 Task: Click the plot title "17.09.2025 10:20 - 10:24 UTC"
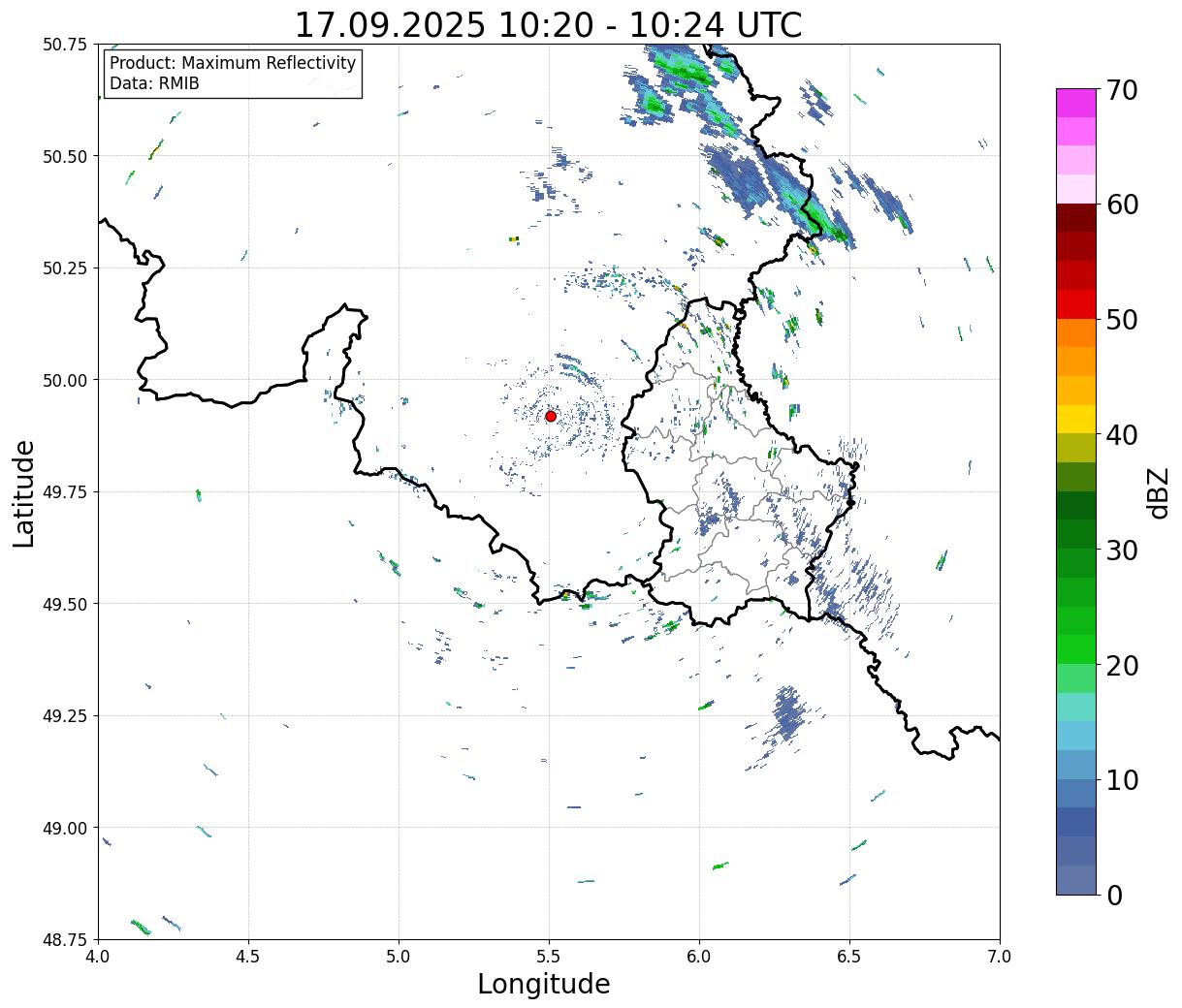click(549, 25)
